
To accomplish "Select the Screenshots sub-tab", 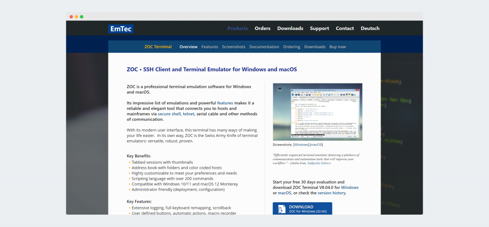I will [234, 47].
